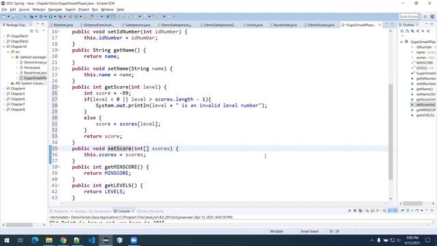This screenshot has width=437, height=246.
Task: Minimize the Package Explorer view
Action: tap(38, 25)
